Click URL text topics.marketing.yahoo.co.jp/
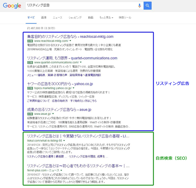This screenshot has width=196, height=188. [53, 88]
